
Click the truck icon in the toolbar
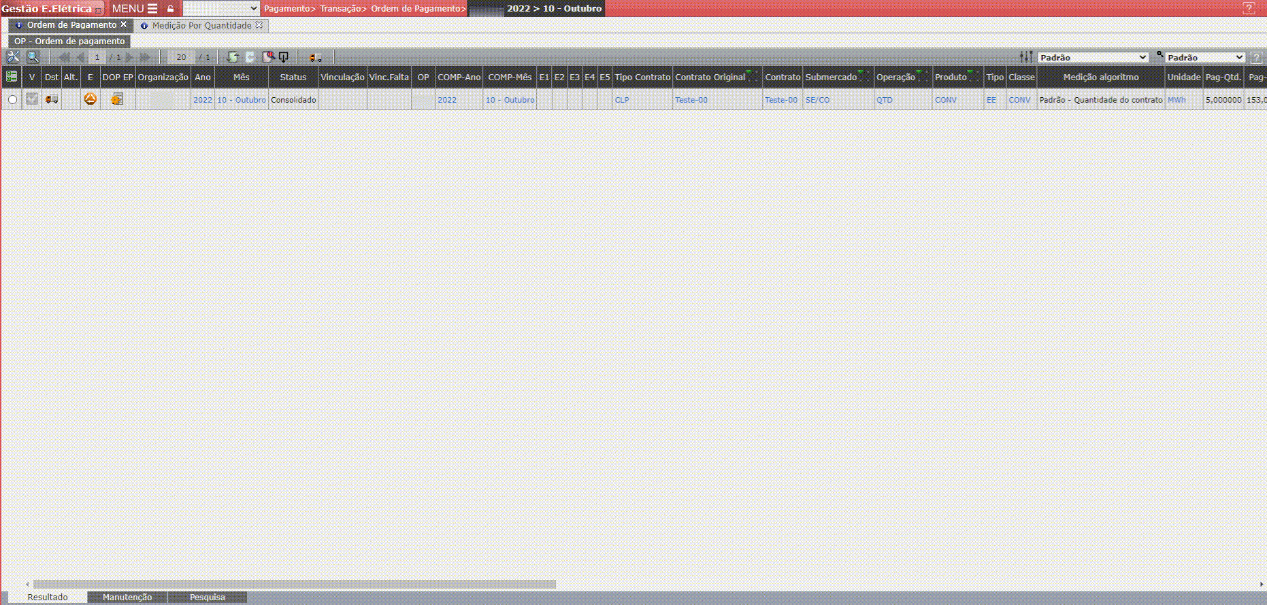315,58
